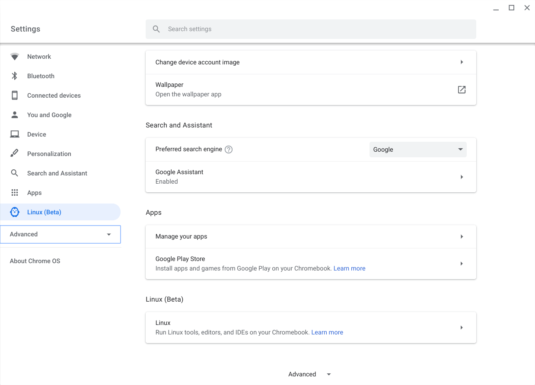Expand the Advanced section in sidebar

[x=61, y=234]
